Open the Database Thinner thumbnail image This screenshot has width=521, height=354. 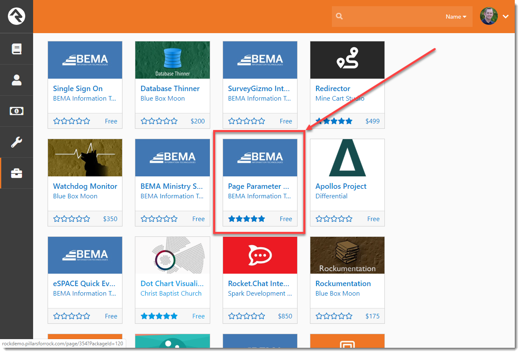(173, 60)
